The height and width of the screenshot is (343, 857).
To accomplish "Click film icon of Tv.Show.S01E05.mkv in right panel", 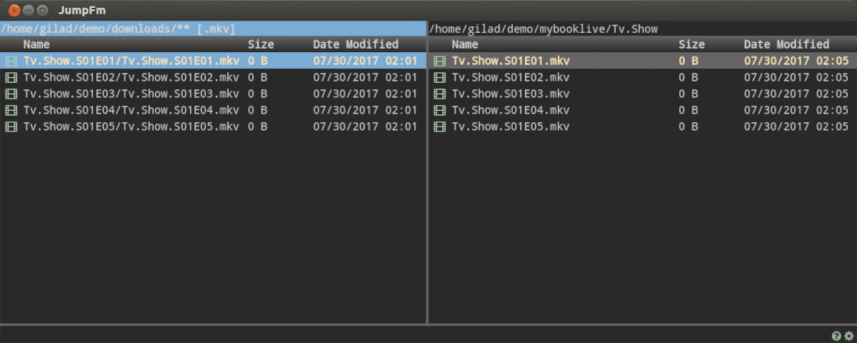I will coord(440,126).
